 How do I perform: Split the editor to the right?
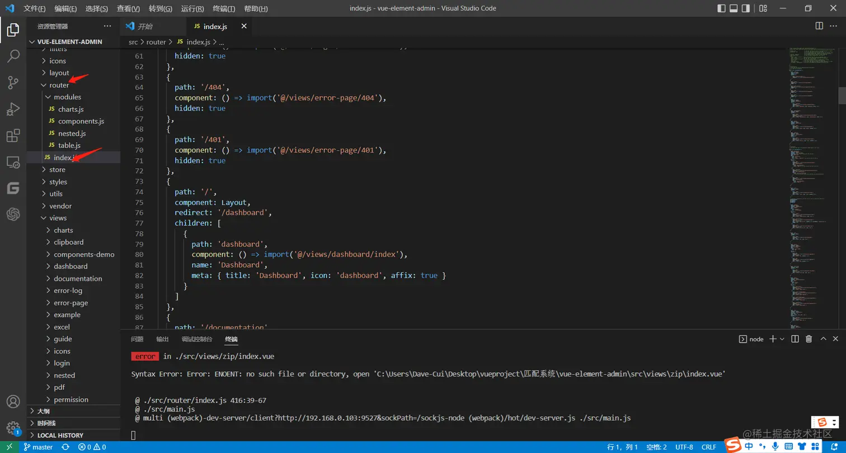pyautogui.click(x=819, y=26)
